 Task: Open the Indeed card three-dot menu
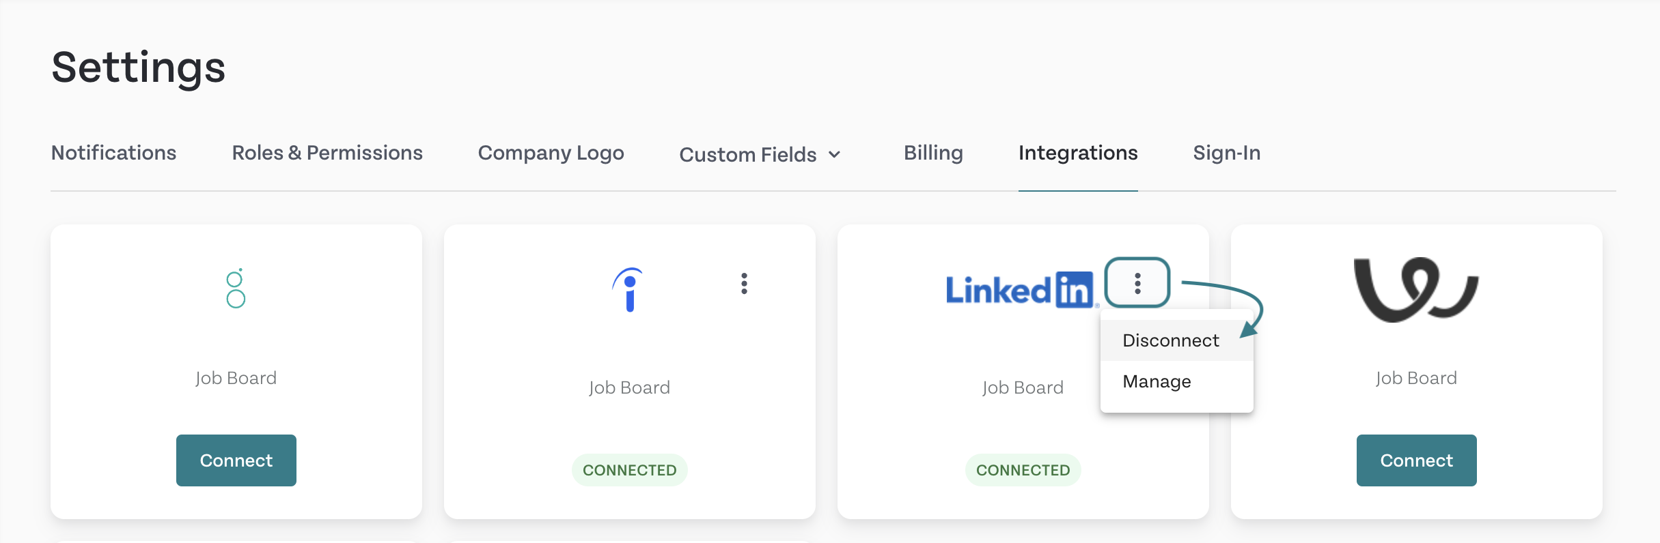point(744,283)
